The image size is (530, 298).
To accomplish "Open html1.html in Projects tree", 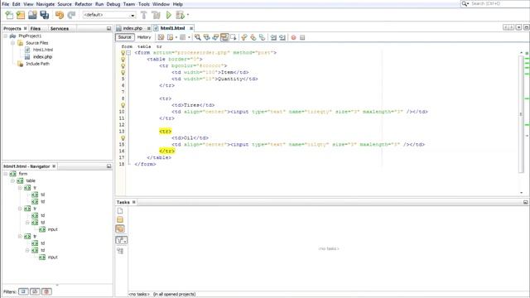I will click(42, 50).
